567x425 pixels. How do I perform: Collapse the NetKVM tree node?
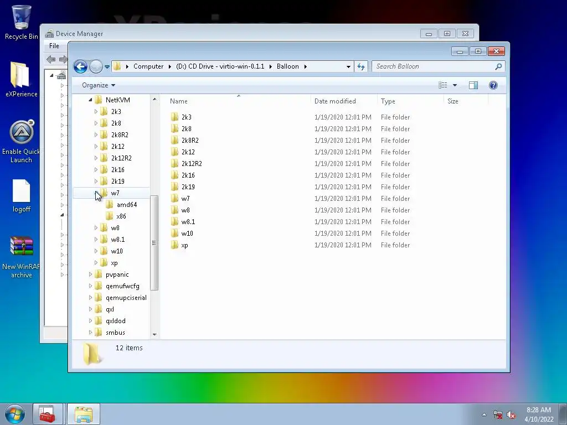90,100
